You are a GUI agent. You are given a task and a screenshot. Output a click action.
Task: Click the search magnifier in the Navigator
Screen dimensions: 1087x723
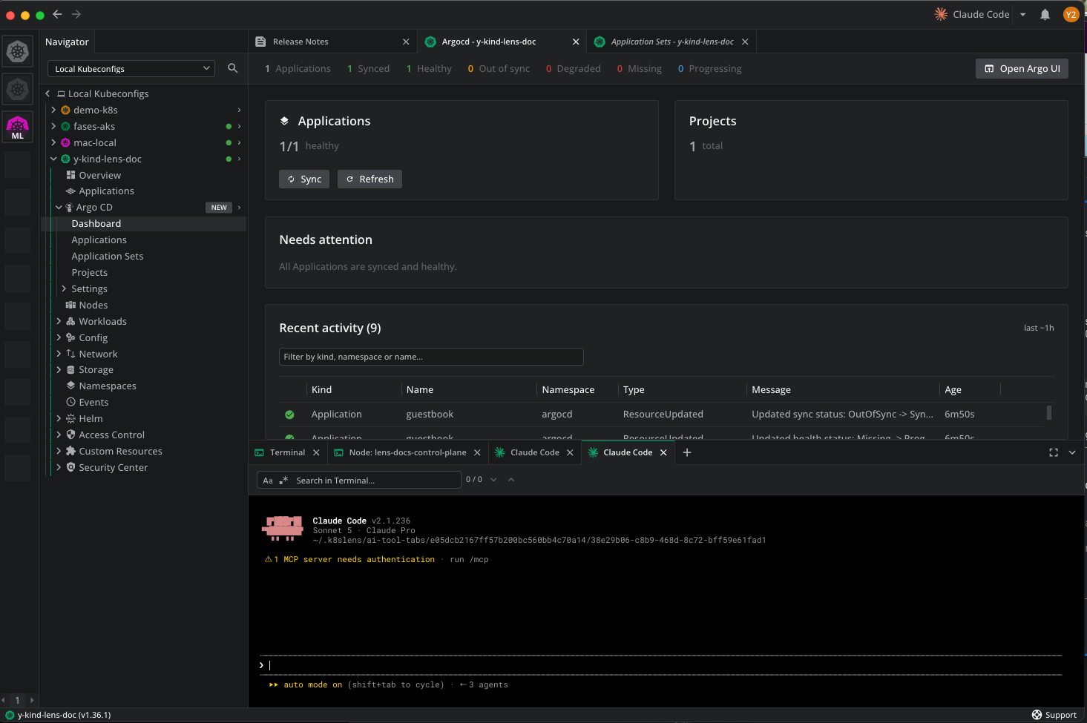tap(232, 68)
